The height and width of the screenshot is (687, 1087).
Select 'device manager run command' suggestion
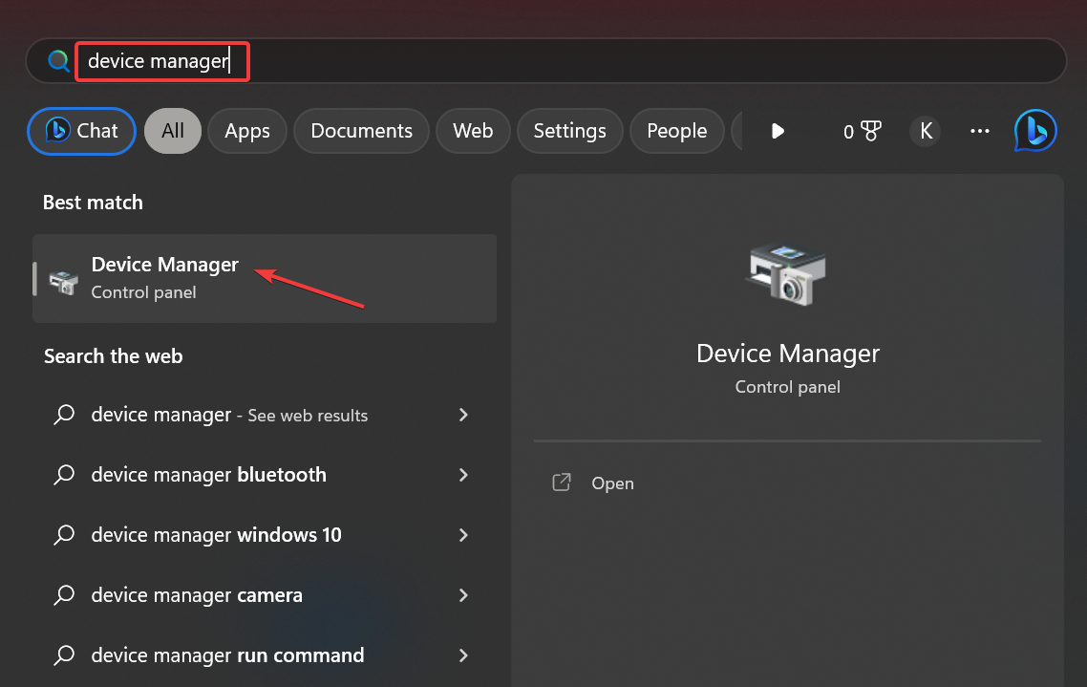tap(265, 655)
